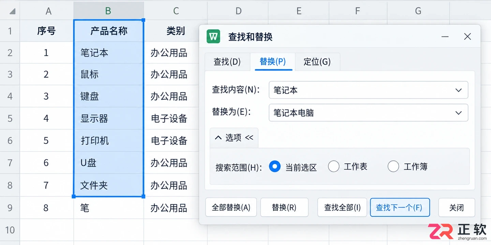The image size is (491, 245).
Task: Select row 9 header
Action: pos(10,208)
